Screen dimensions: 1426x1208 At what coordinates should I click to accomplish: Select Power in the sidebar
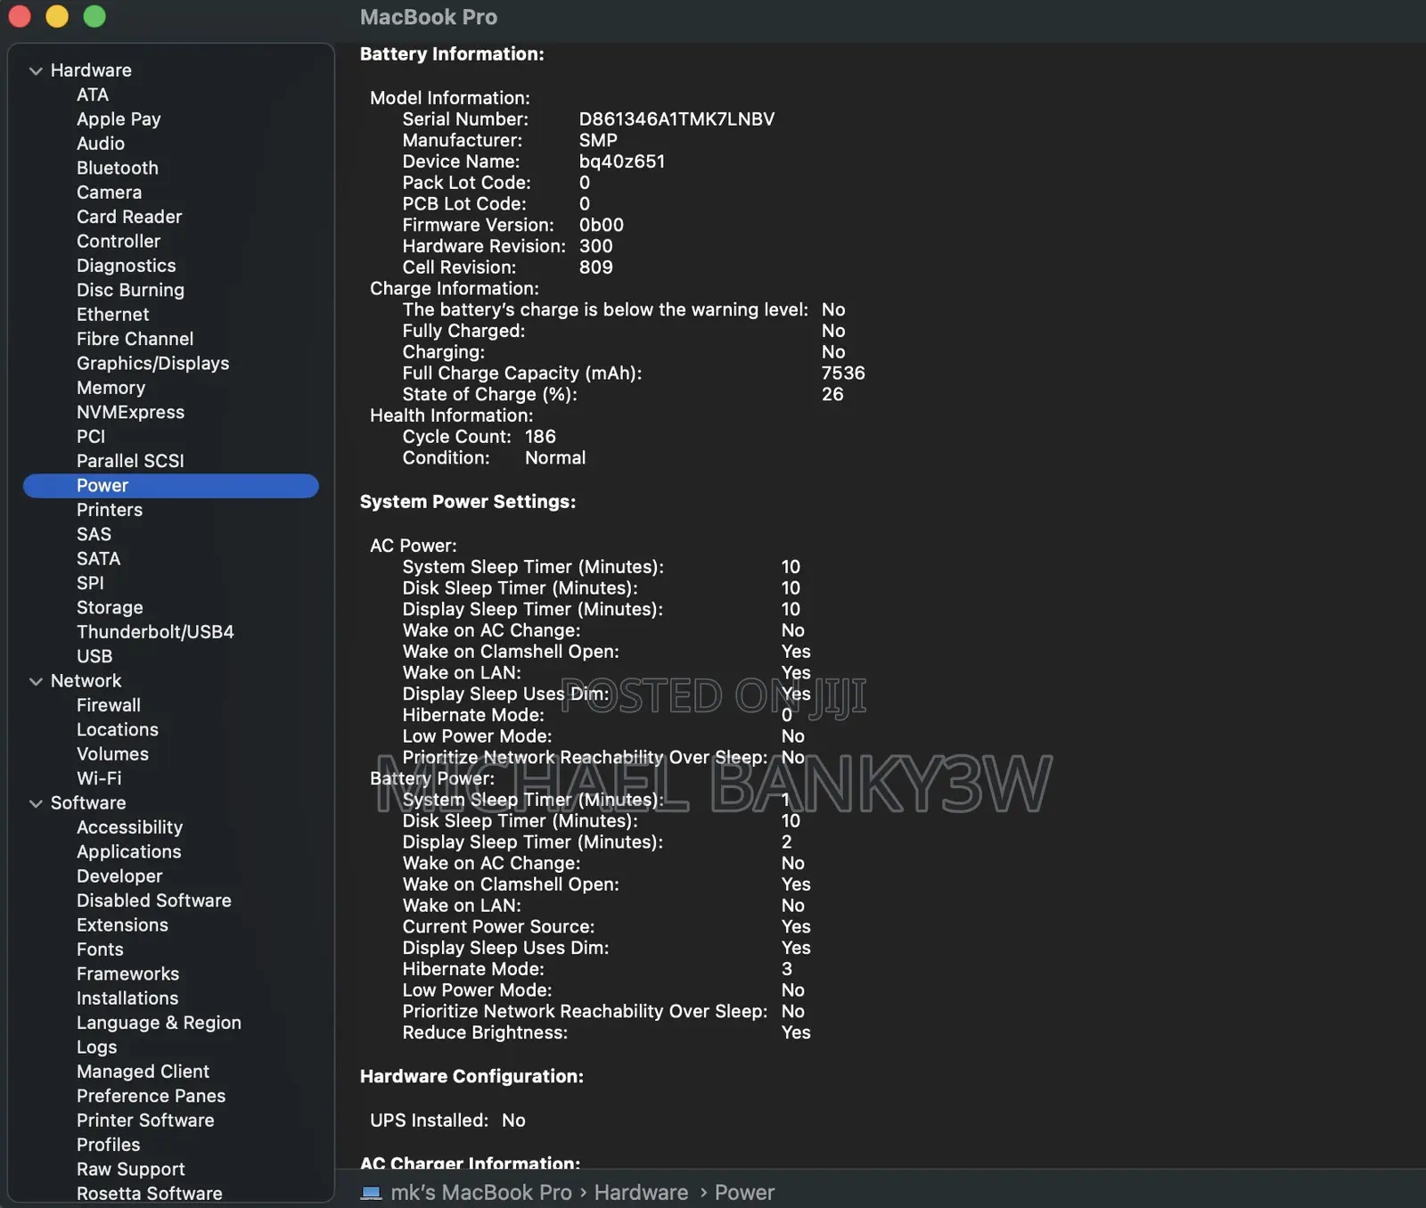point(171,485)
